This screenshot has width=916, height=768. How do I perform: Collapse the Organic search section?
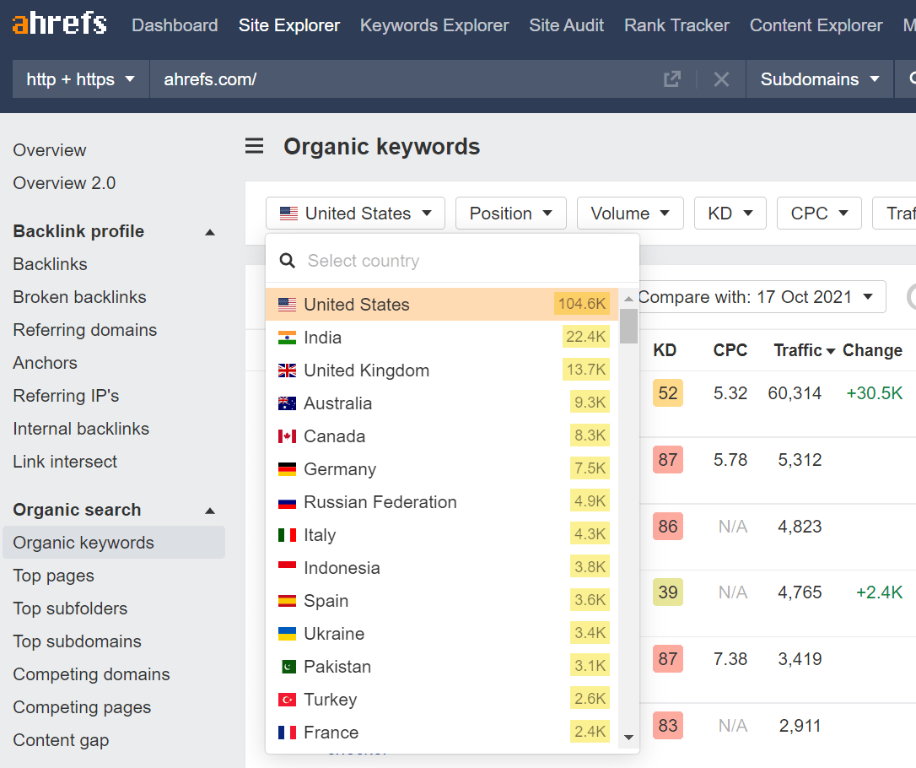(x=210, y=511)
